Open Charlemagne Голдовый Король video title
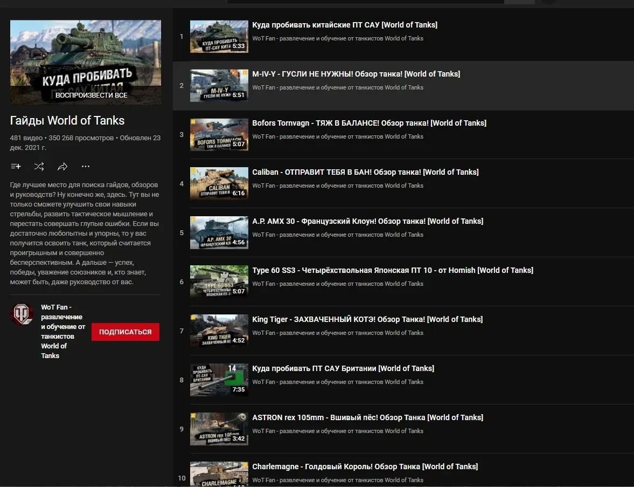634x487 pixels. pyautogui.click(x=365, y=467)
